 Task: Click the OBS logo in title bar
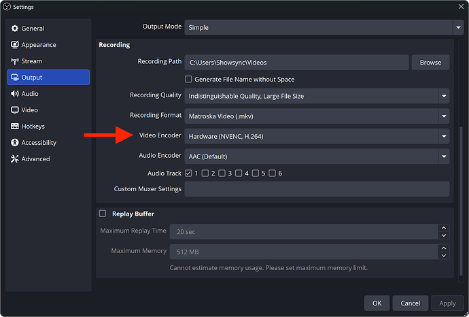[7, 7]
